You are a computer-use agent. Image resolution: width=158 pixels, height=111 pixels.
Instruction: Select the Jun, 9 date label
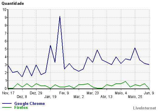(x=149, y=93)
